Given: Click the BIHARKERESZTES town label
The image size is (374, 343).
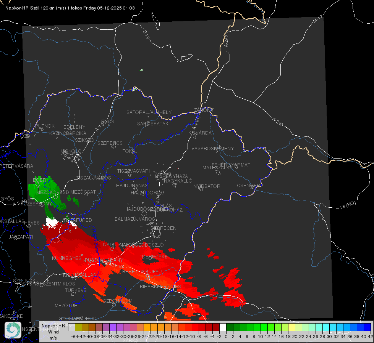Looking at the screenshot, I should pyautogui.click(x=160, y=286).
